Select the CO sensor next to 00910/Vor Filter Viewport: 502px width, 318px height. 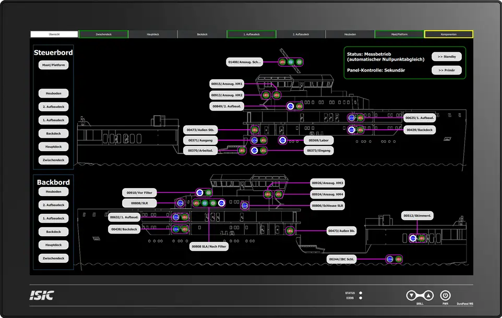click(208, 193)
